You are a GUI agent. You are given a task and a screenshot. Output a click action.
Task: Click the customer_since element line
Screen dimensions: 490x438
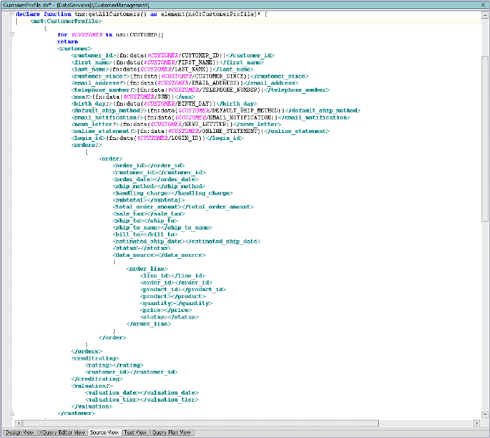[x=190, y=76]
